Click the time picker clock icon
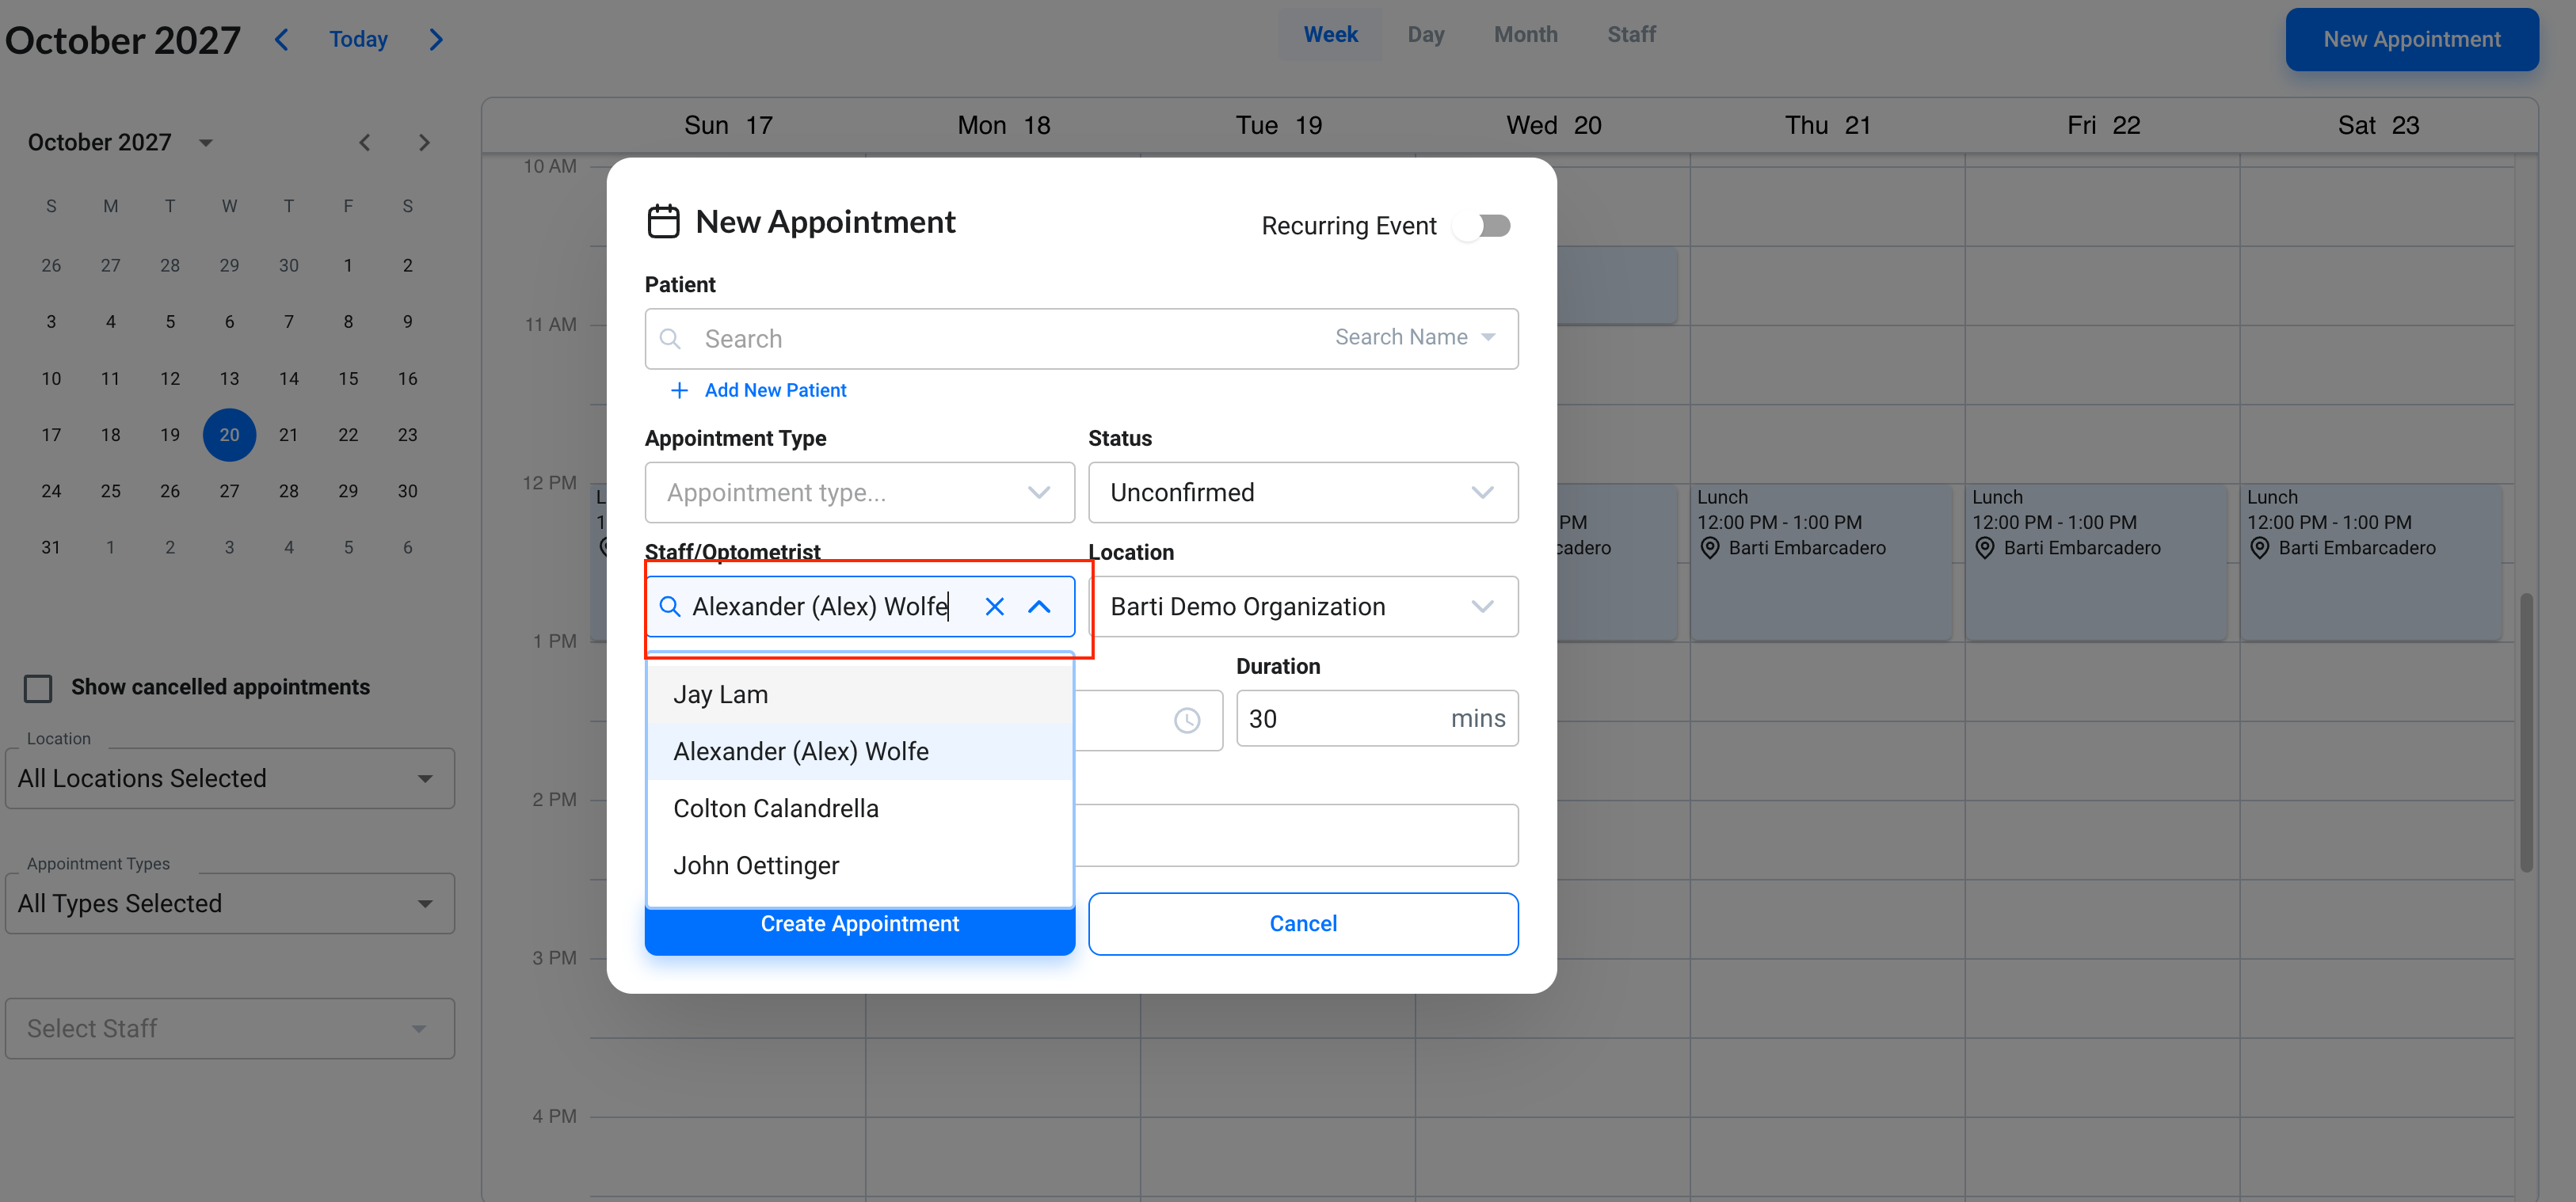 coord(1186,720)
